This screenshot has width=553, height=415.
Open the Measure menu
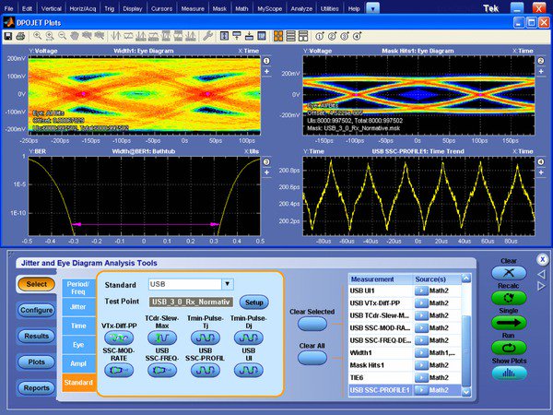pyautogui.click(x=193, y=7)
